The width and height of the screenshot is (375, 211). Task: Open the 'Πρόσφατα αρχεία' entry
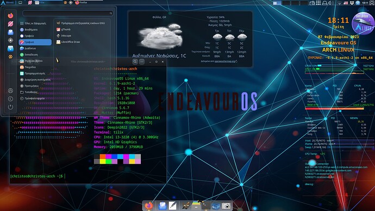pyautogui.click(x=35, y=98)
